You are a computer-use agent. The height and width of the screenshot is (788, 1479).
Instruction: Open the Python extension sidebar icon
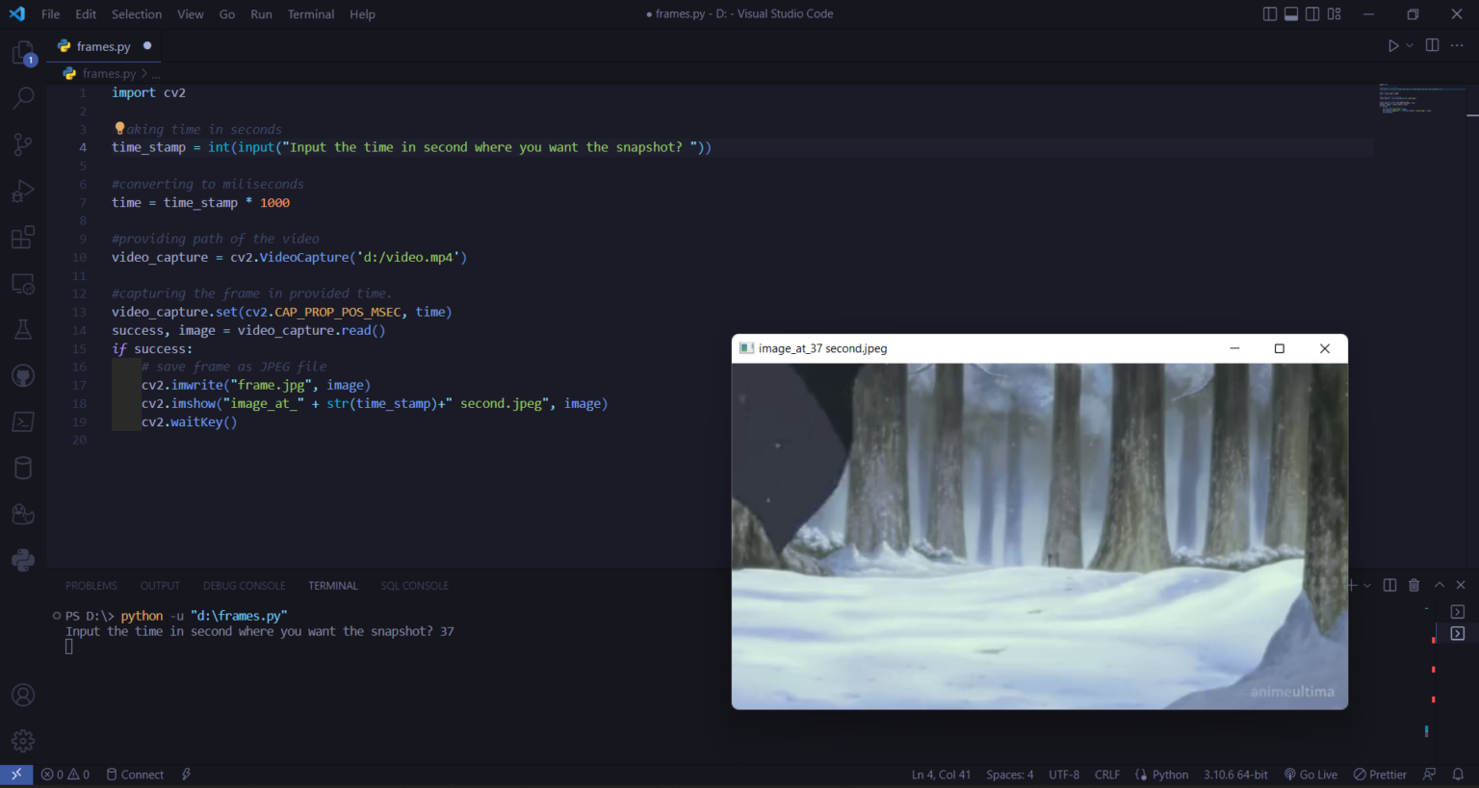click(23, 560)
